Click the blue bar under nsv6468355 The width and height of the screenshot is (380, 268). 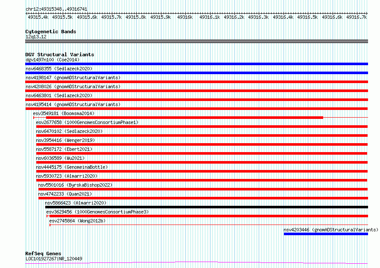coord(196,73)
